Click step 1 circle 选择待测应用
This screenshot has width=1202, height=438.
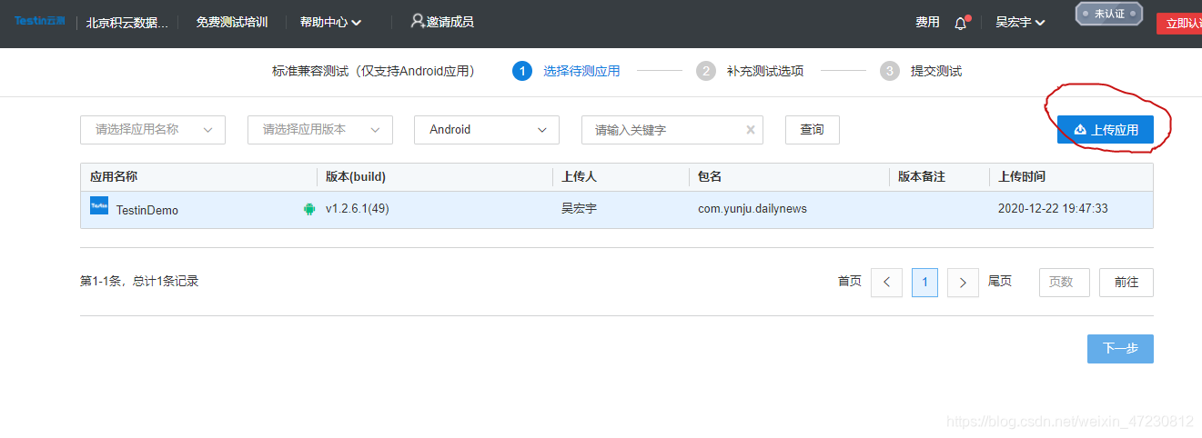tap(522, 71)
